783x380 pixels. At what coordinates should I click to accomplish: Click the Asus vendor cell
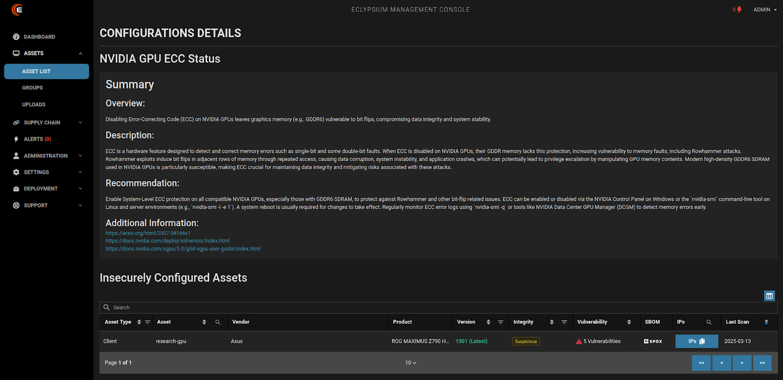[x=237, y=341]
